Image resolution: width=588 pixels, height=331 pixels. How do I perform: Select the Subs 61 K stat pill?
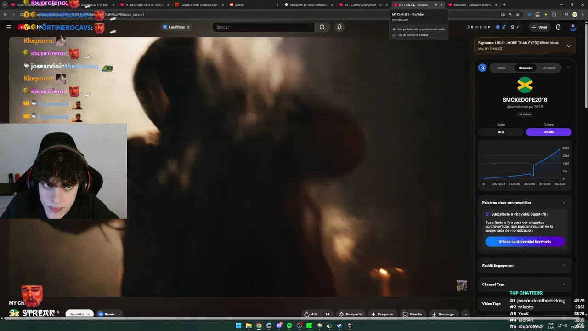[501, 132]
